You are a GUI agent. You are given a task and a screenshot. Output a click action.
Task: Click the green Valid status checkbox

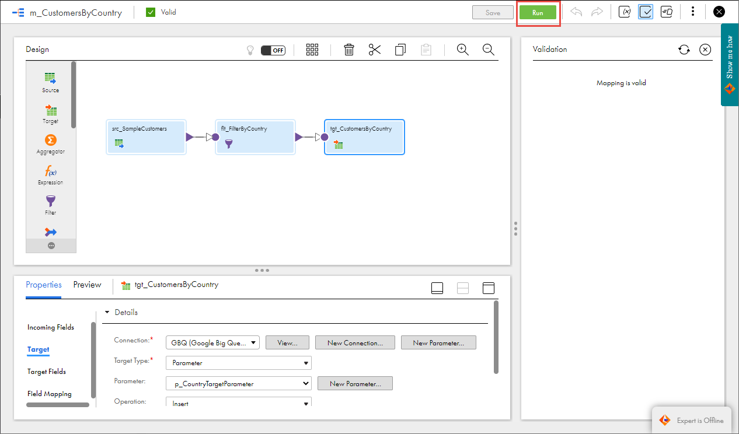coord(151,12)
